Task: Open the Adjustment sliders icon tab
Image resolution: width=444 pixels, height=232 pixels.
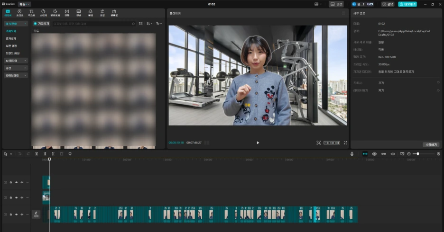Action: tap(102, 13)
